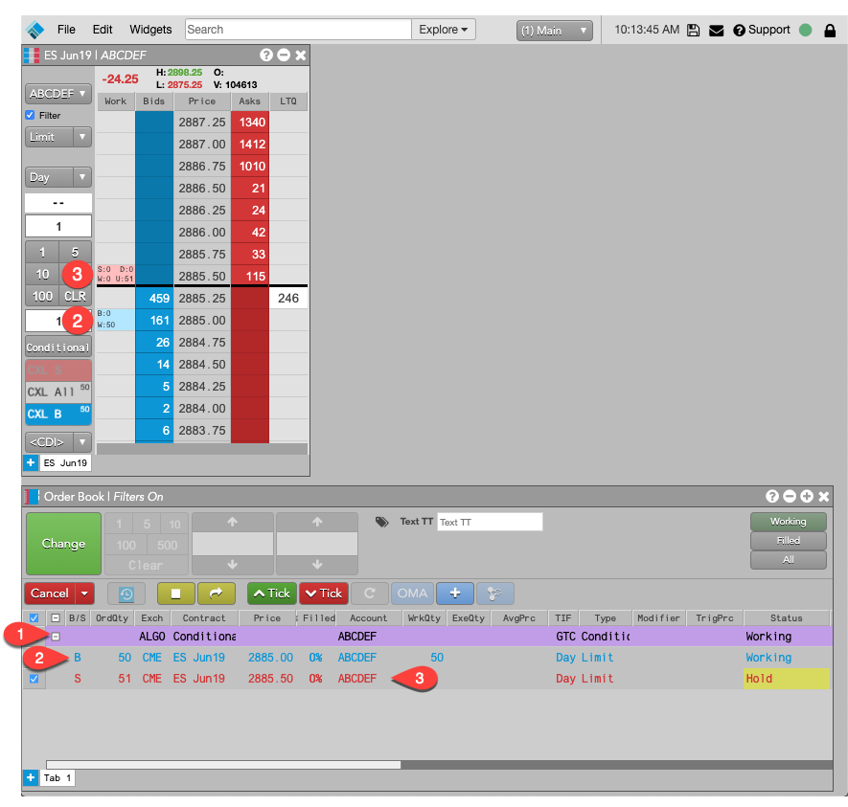Click the grey refresh arrow button
Viewport: 848px width, 807px height.
(x=369, y=594)
